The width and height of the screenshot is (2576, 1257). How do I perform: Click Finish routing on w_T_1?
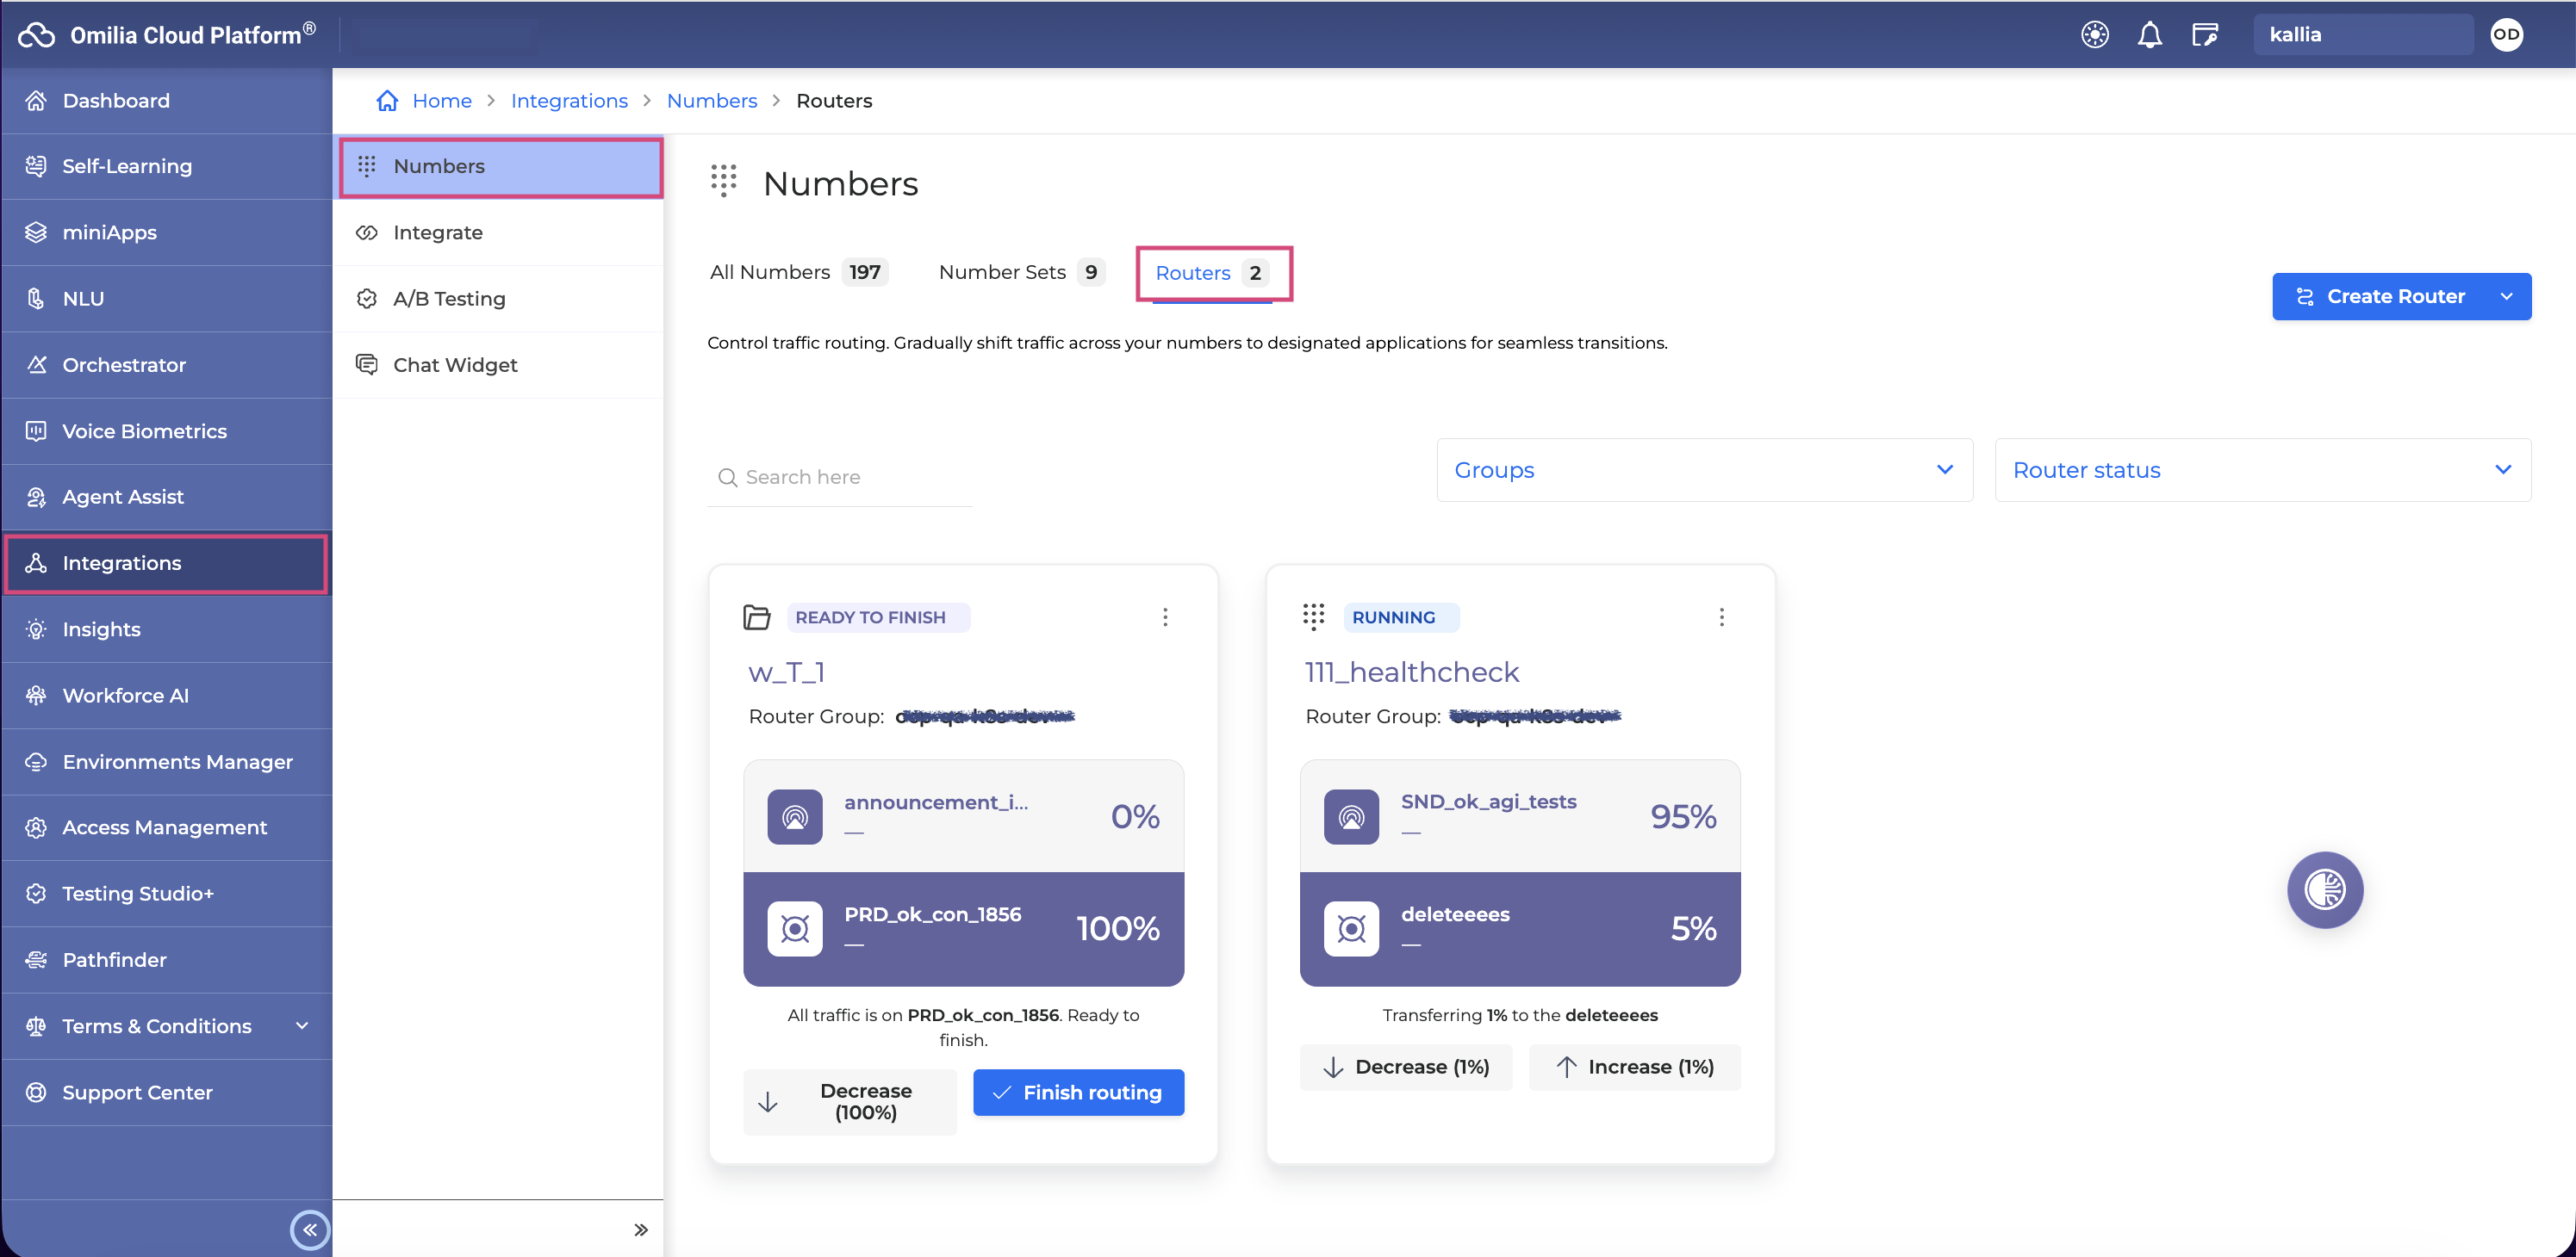click(1078, 1093)
